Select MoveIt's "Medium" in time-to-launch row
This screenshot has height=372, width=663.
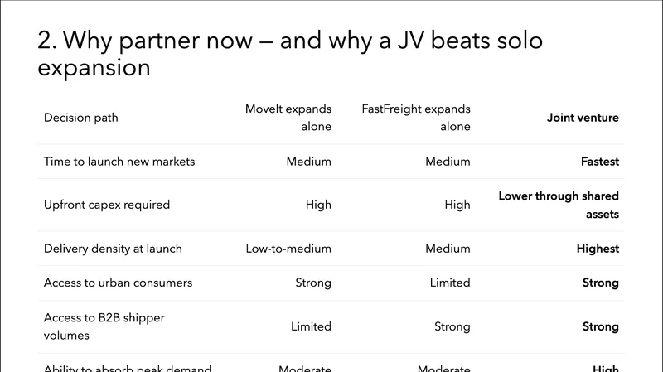pos(309,162)
